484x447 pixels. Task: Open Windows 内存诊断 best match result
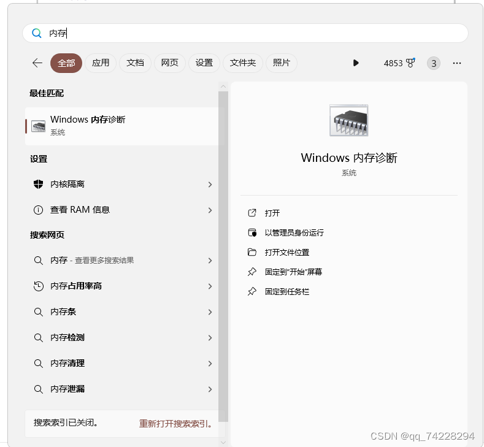[x=125, y=126]
